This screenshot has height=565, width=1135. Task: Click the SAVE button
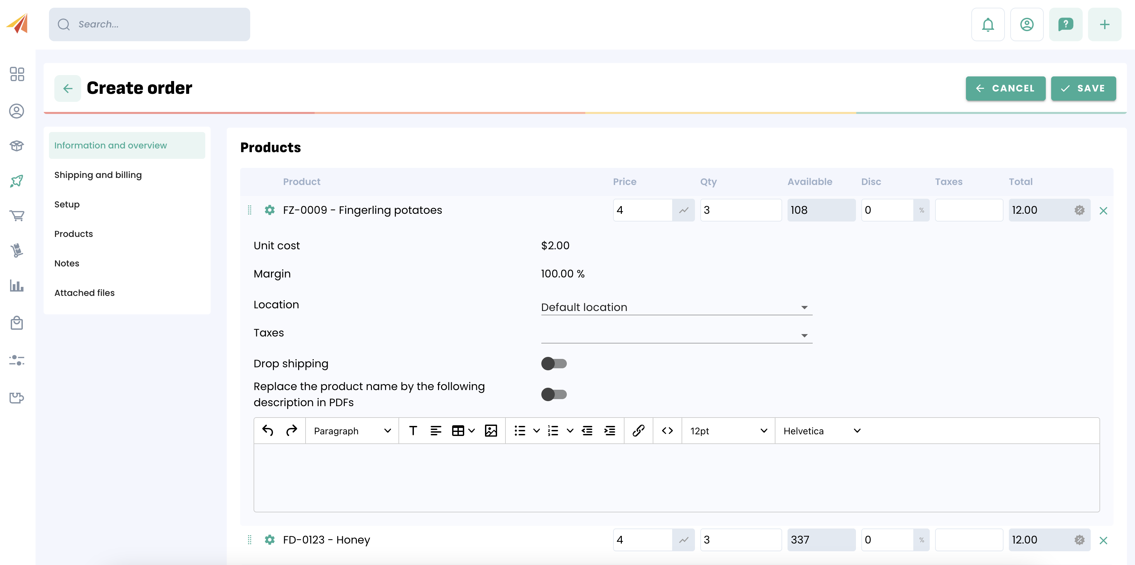1083,88
